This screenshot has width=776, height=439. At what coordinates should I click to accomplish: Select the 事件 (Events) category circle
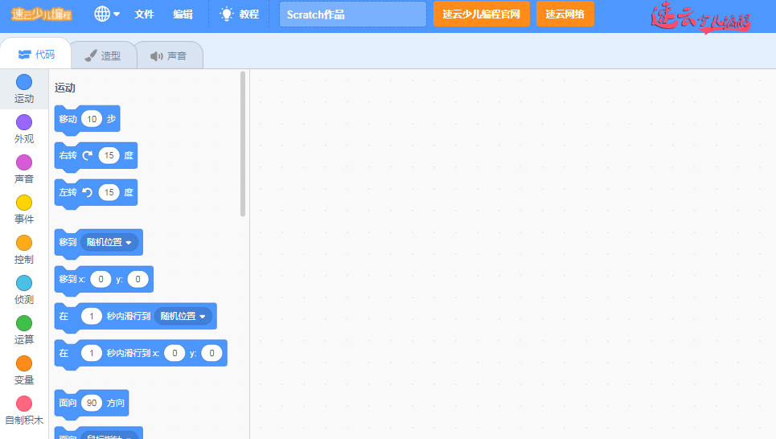pos(24,203)
